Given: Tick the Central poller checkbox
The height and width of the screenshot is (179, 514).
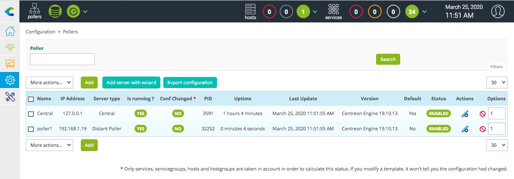Looking at the screenshot, I should 31,113.
